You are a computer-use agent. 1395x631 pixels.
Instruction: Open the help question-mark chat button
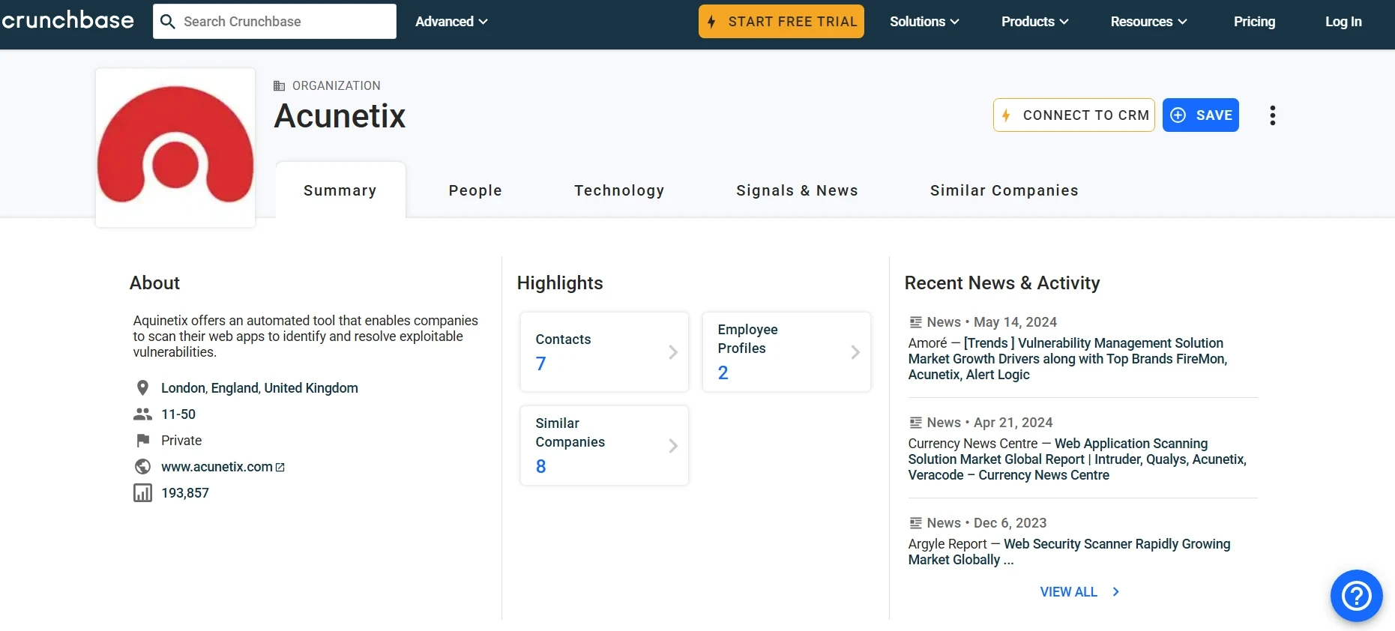click(x=1356, y=597)
